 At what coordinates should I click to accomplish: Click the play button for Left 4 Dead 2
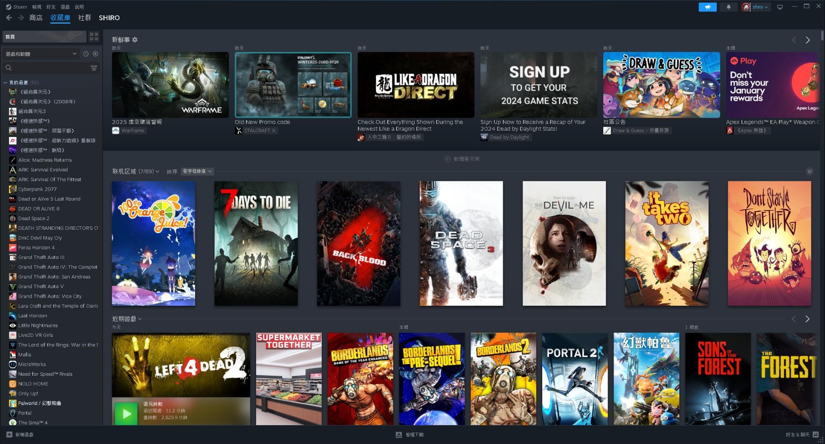[126, 414]
